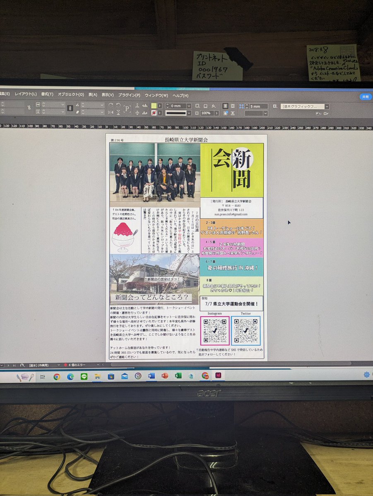Click the 0 mm stroke weight field

coord(178,106)
